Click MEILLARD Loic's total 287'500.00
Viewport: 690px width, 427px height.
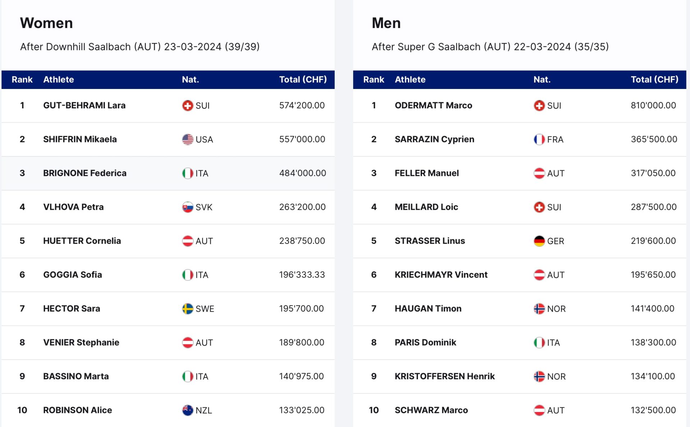(654, 207)
